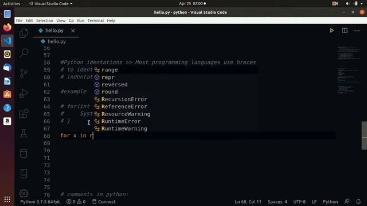Choose ReferenceError from autocomplete list
This screenshot has width=367, height=206.
coord(175,106)
